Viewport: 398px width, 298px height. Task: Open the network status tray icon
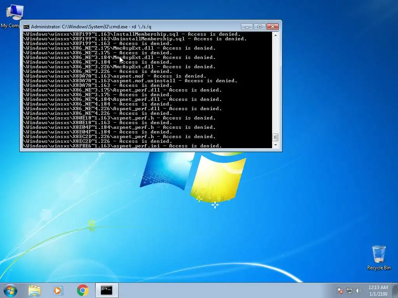click(349, 291)
